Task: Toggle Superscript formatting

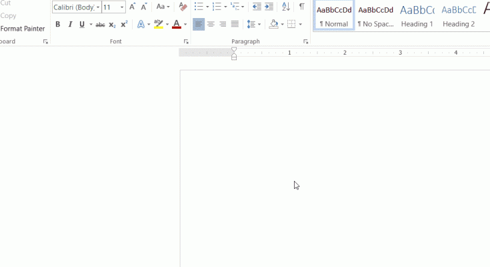Action: click(124, 25)
